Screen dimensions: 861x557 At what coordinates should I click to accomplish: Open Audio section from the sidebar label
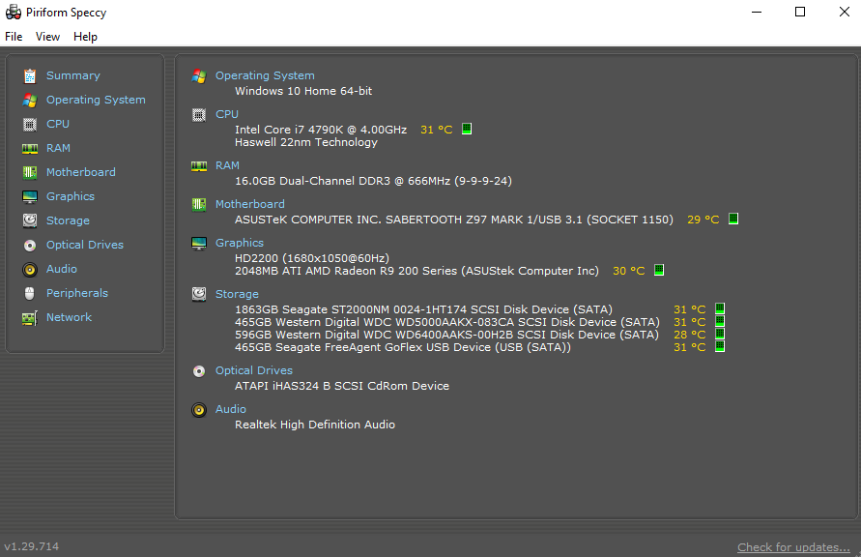[x=62, y=269]
